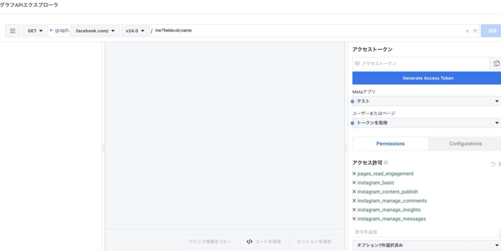This screenshot has width=501, height=251.
Task: Open the Metaアプリ テスト dropdown
Action: [427, 101]
